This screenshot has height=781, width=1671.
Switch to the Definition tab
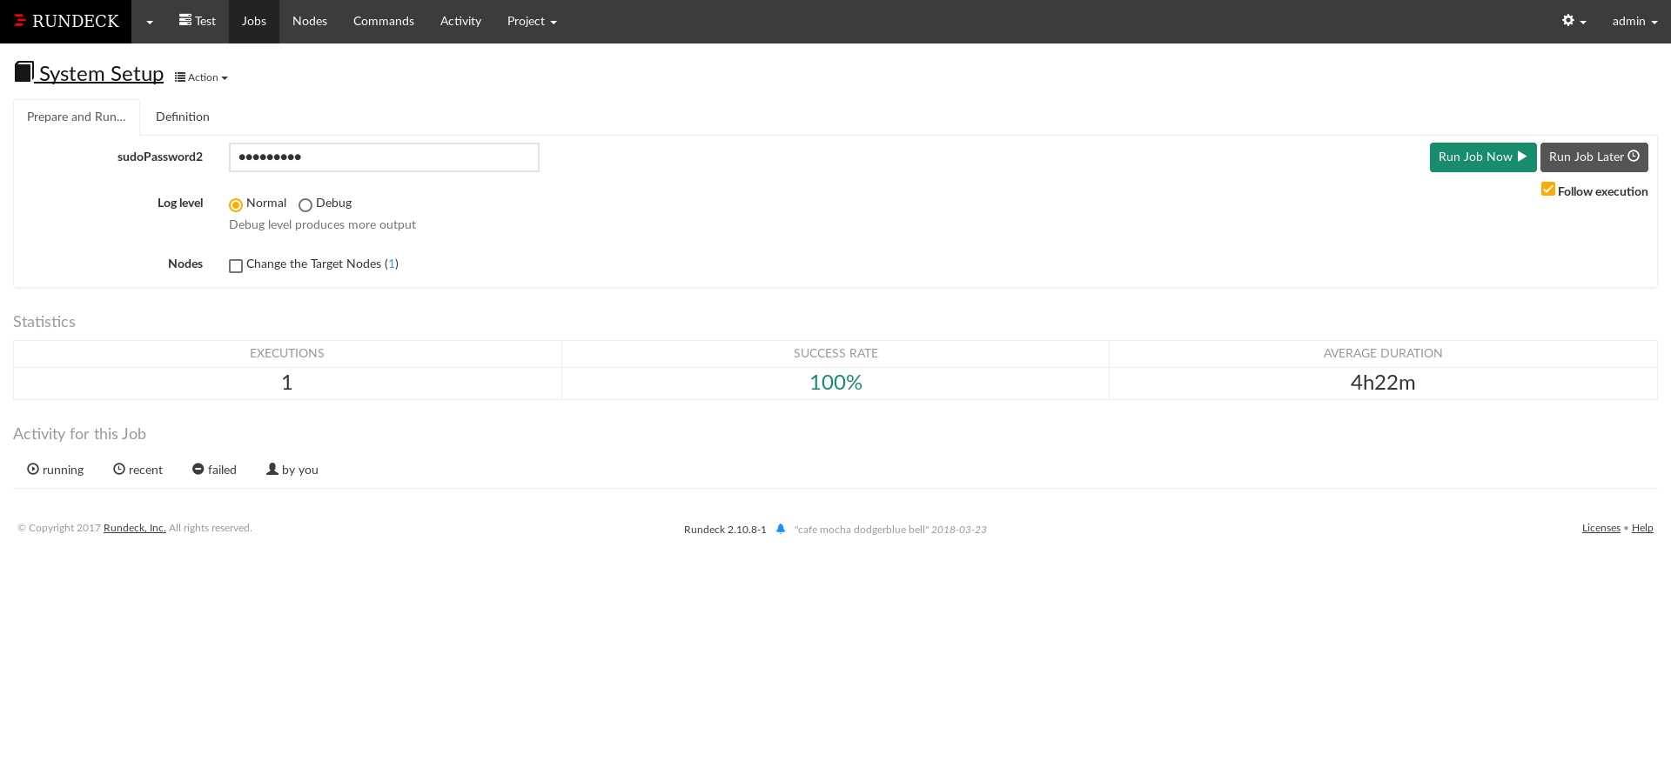coord(183,117)
